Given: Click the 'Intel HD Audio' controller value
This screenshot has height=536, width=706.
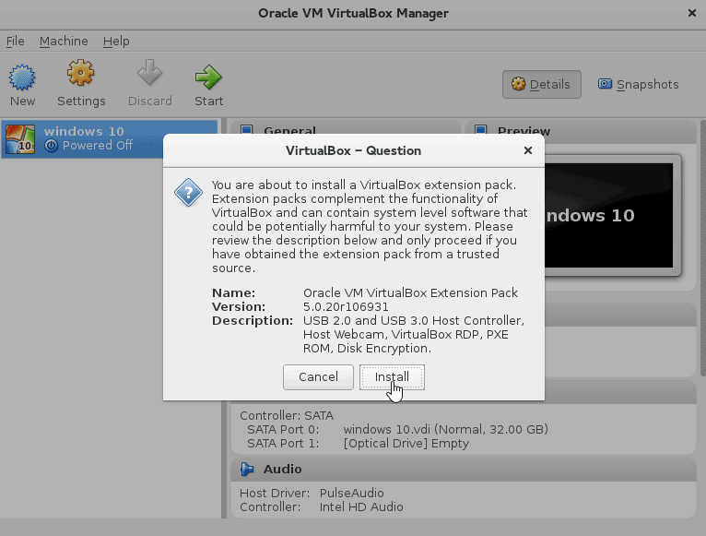Looking at the screenshot, I should click(x=361, y=506).
